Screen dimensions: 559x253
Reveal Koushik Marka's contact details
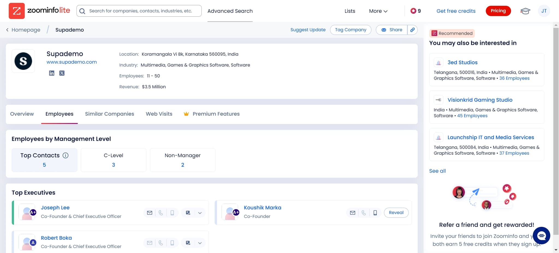pyautogui.click(x=396, y=212)
